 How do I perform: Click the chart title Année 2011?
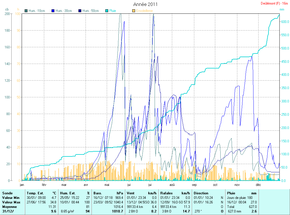pyautogui.click(x=145, y=4)
